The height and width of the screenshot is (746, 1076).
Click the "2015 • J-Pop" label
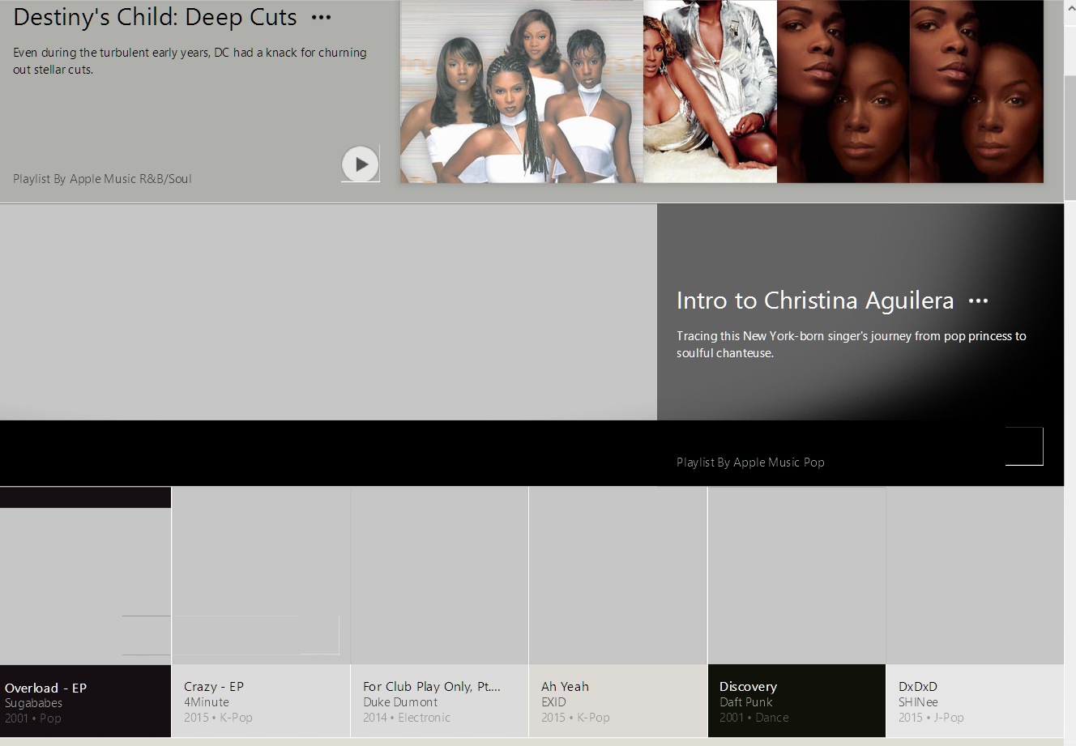(931, 718)
